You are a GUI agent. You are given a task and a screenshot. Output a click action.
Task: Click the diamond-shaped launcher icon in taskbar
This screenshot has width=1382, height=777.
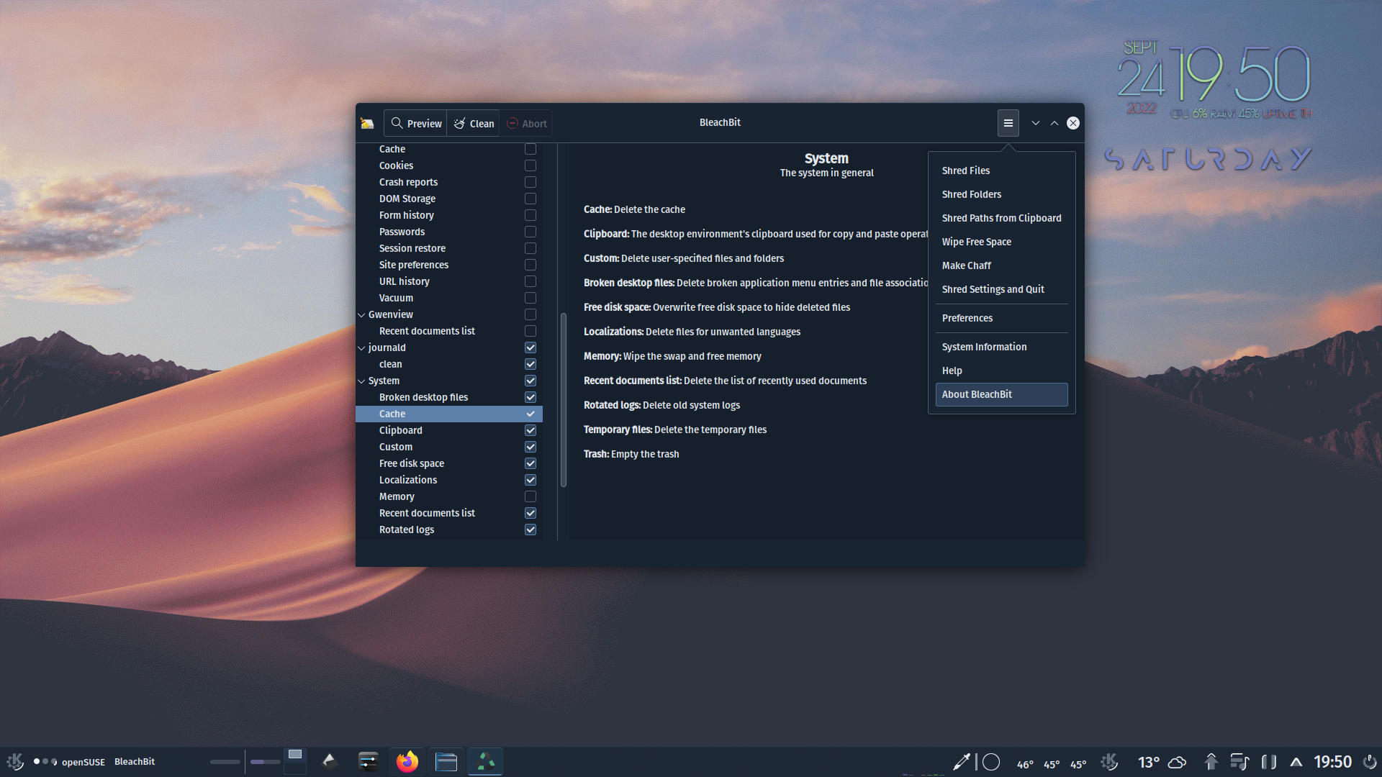[330, 761]
